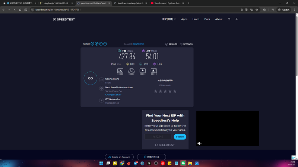This screenshot has width=298, height=167.
Task: Unmute the video advertisement
Action: [x=199, y=144]
